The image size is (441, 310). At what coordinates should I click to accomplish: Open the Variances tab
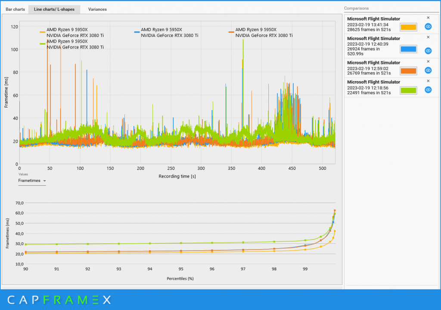[97, 9]
